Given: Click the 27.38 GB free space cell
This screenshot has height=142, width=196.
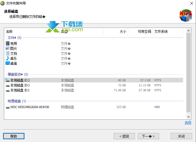Looking at the screenshot, I should (145, 90).
